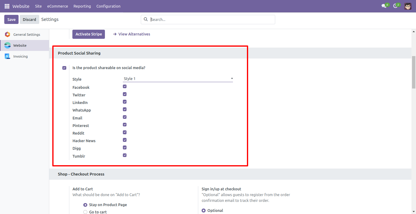416x214 pixels.
Task: Click the magnifier icon in search box
Action: (x=146, y=19)
